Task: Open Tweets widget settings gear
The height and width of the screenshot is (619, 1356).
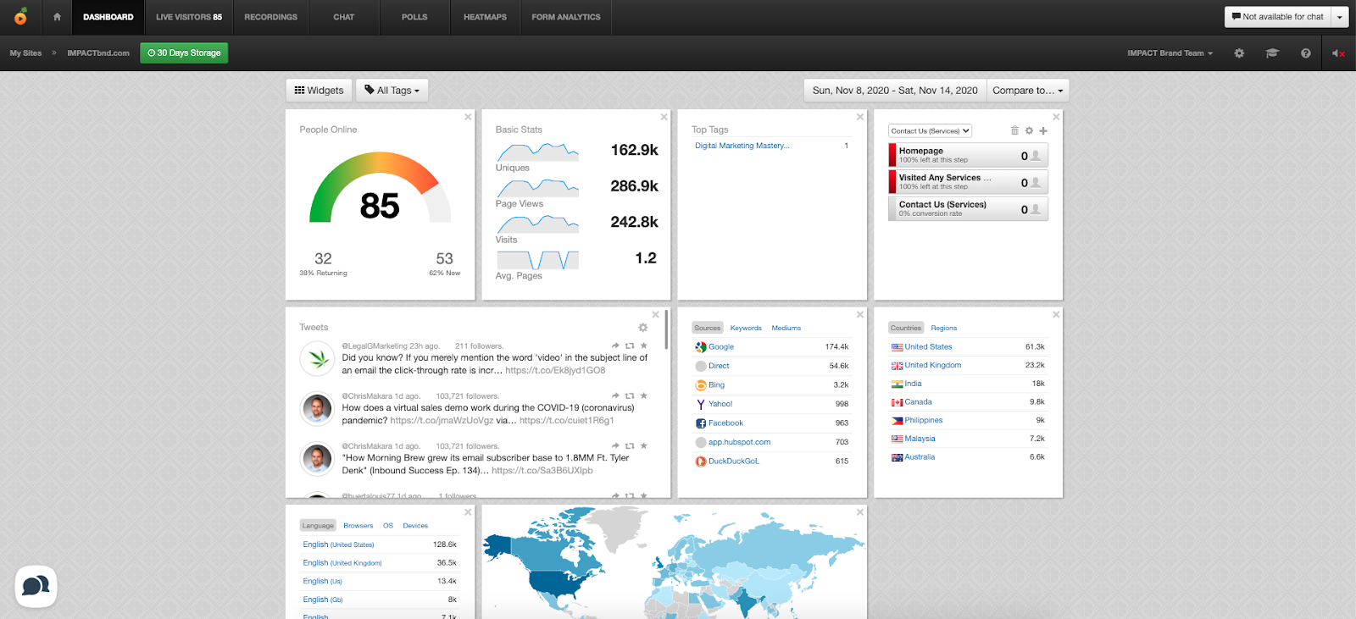Action: click(x=642, y=328)
